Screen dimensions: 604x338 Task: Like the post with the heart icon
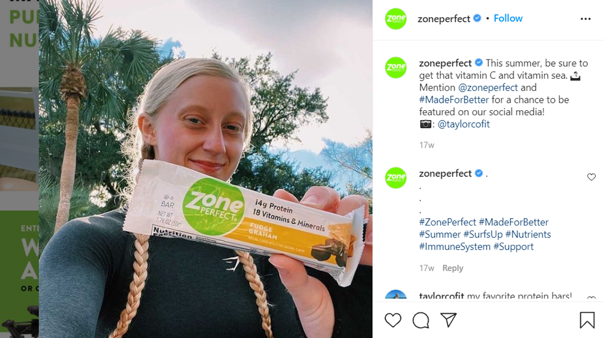[393, 320]
